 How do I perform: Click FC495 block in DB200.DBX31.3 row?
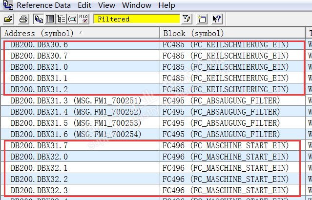[x=221, y=100]
